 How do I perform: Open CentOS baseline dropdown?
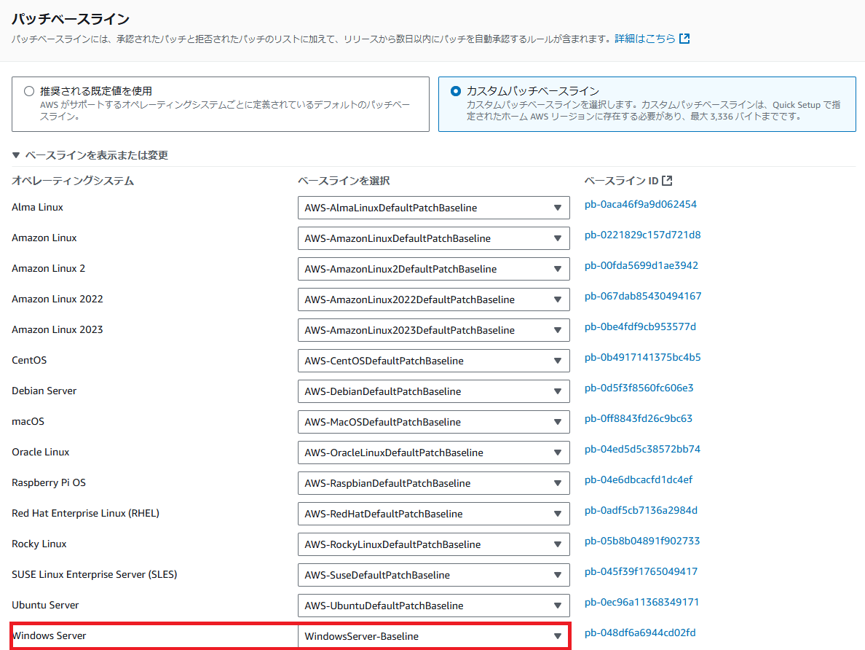(x=434, y=361)
